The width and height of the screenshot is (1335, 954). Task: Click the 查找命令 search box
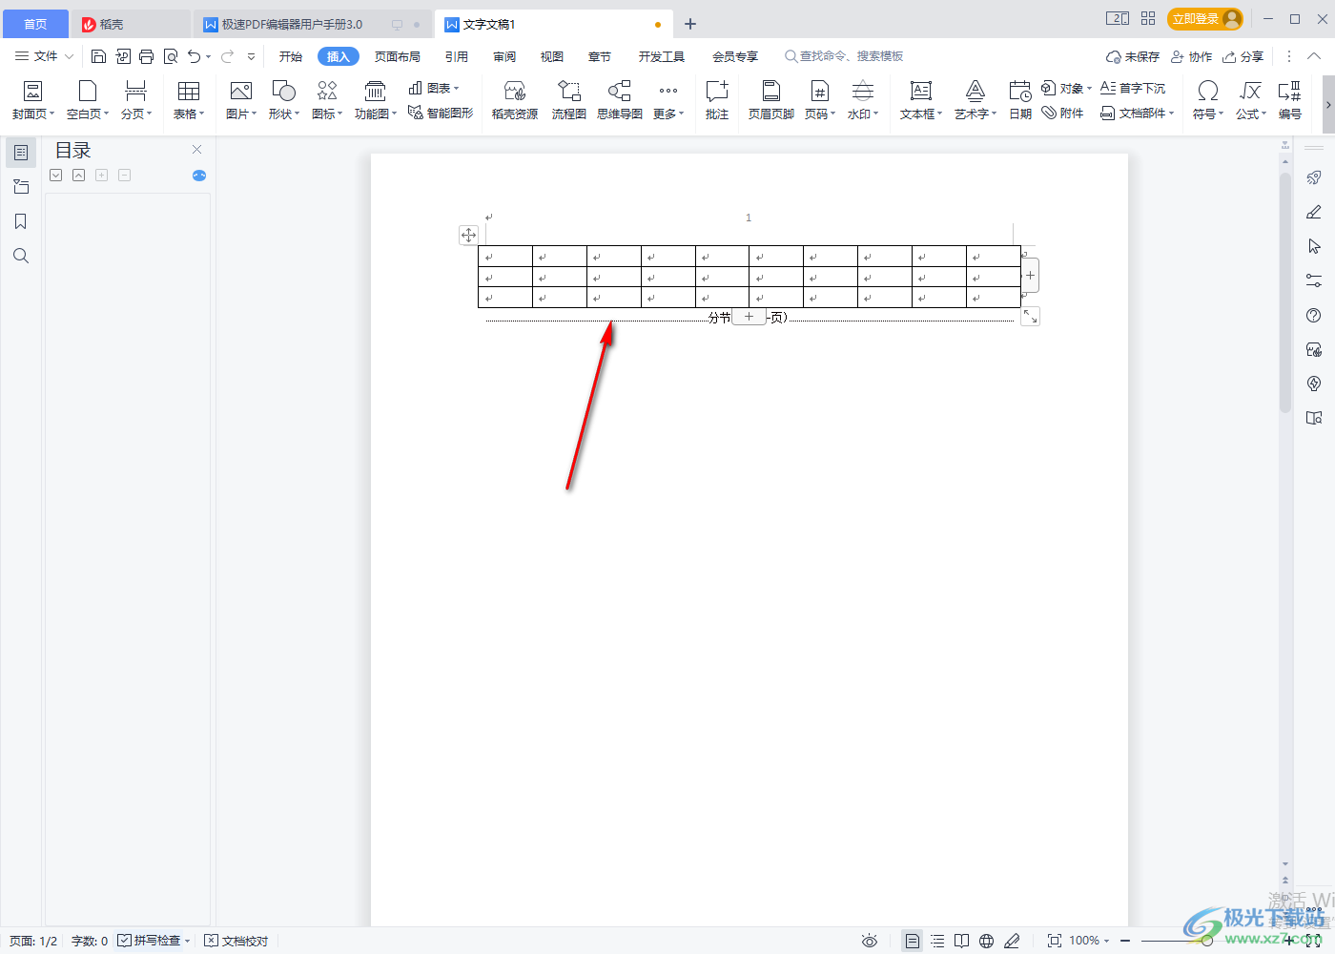point(845,56)
